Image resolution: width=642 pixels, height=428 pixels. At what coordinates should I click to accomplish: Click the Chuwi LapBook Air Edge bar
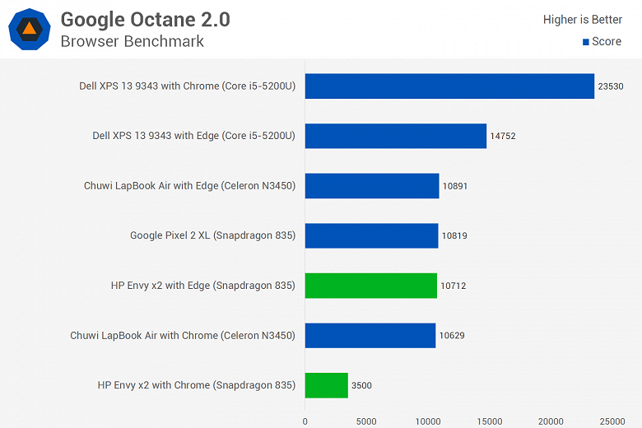[x=372, y=186]
